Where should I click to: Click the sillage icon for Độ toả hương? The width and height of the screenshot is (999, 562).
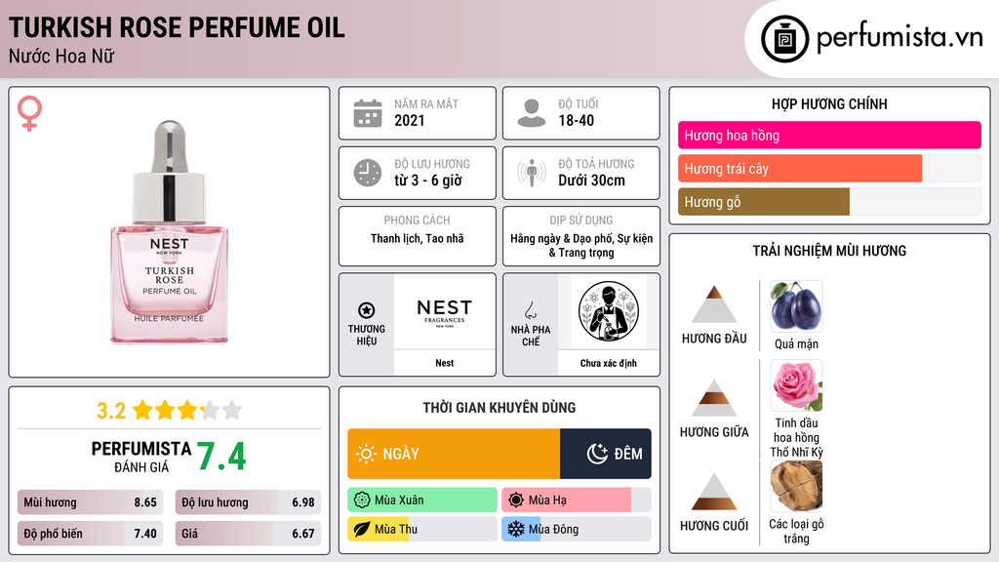tap(532, 173)
